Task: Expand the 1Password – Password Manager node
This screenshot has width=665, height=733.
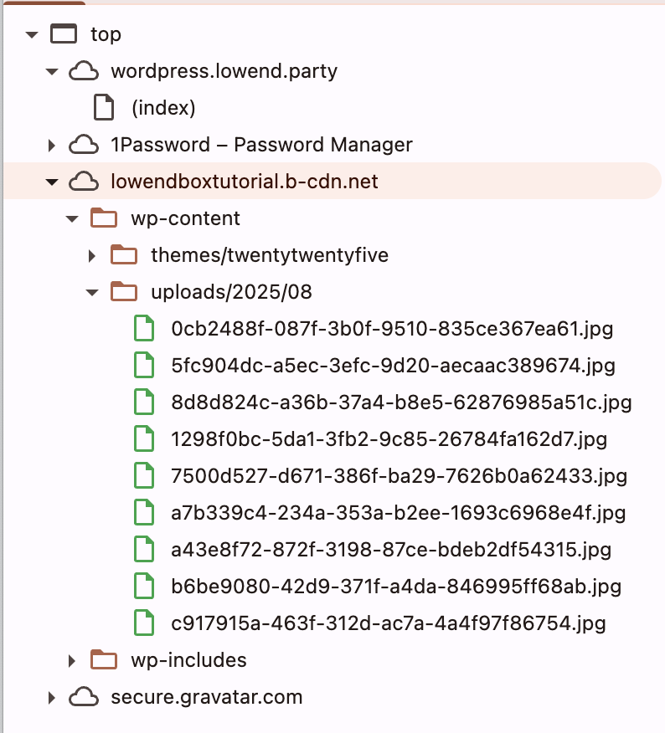Action: coord(52,145)
